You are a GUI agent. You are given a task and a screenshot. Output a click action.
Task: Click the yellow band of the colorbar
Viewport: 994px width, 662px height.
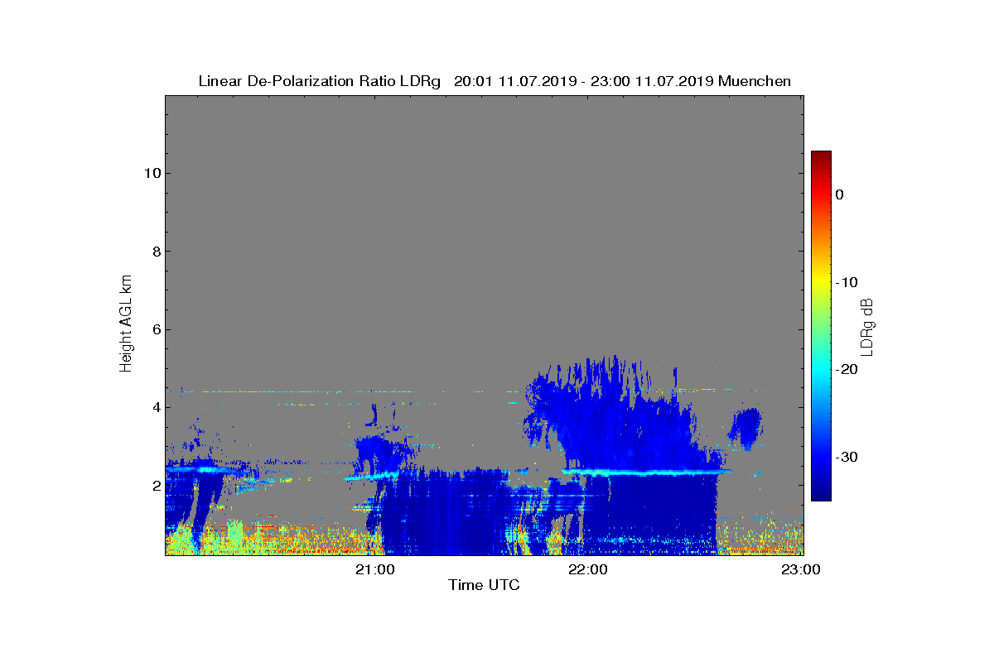pyautogui.click(x=821, y=281)
